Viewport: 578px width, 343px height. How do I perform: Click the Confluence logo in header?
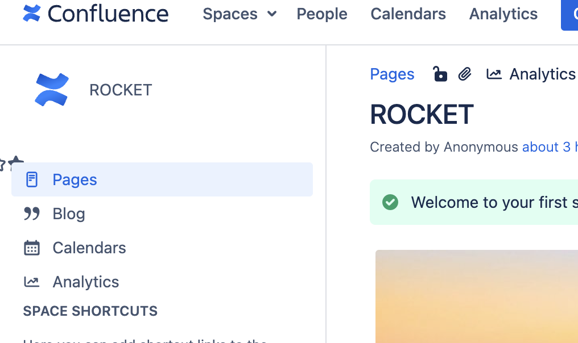coord(96,14)
